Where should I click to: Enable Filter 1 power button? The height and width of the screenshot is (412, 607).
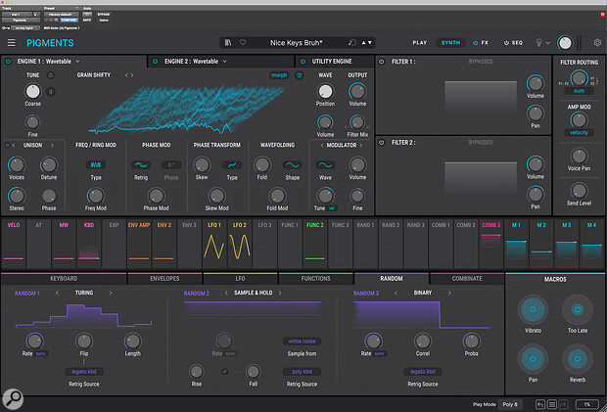coord(381,62)
